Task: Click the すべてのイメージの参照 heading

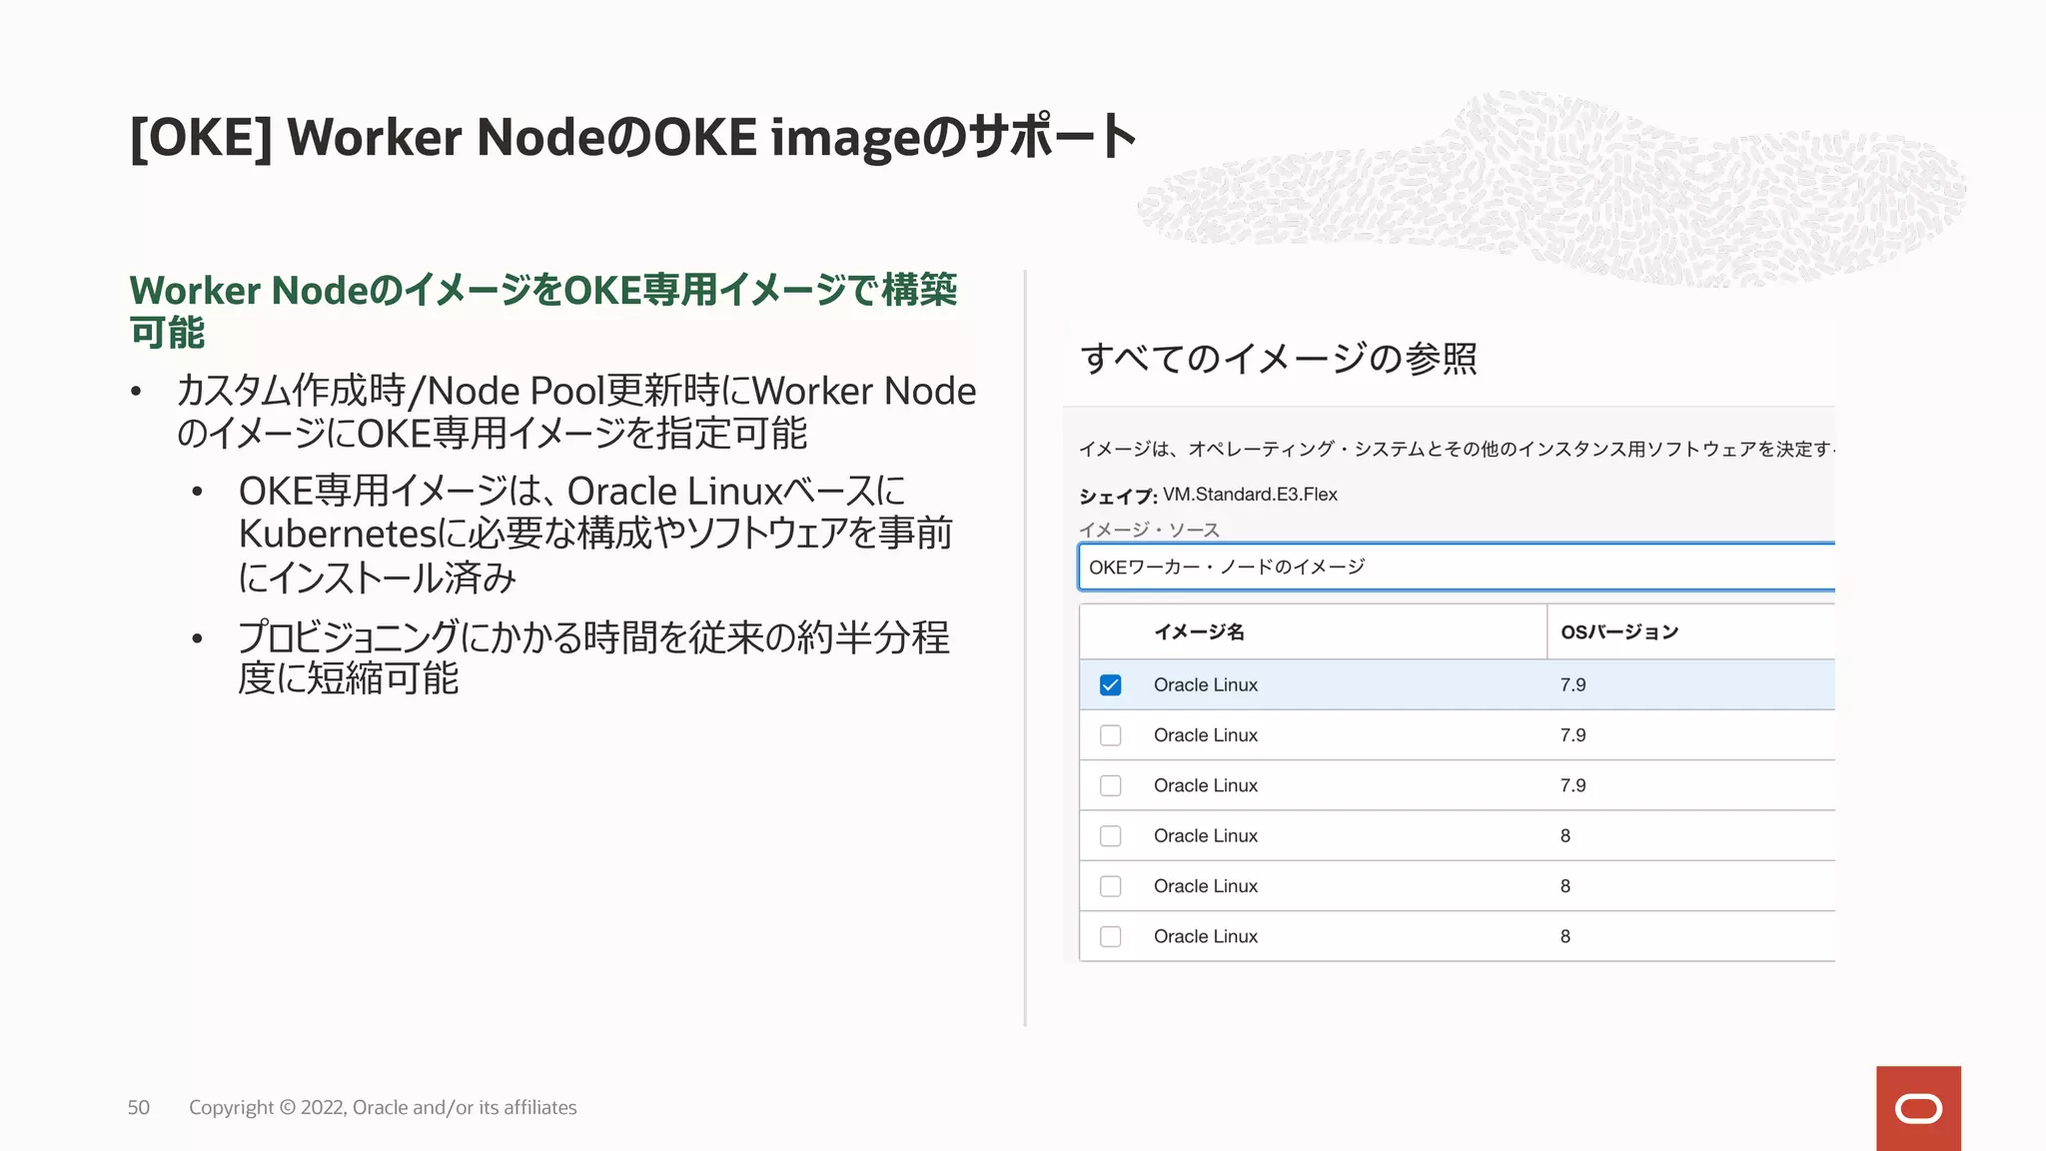Action: click(x=1279, y=359)
